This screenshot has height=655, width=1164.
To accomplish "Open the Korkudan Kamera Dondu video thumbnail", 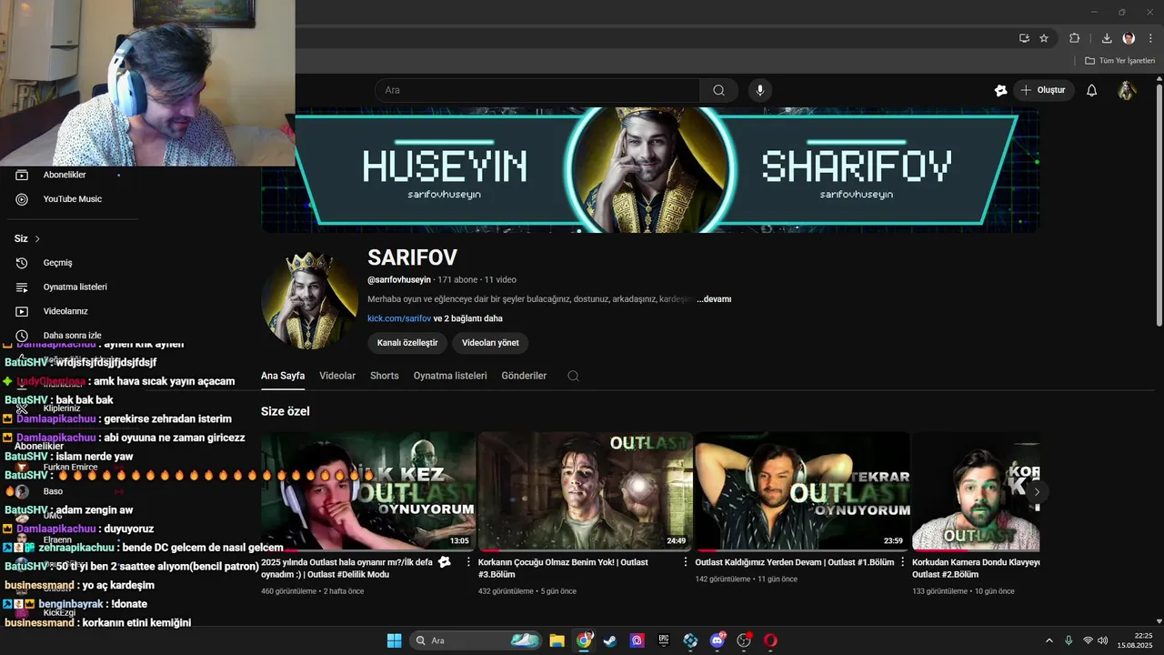I will [976, 491].
